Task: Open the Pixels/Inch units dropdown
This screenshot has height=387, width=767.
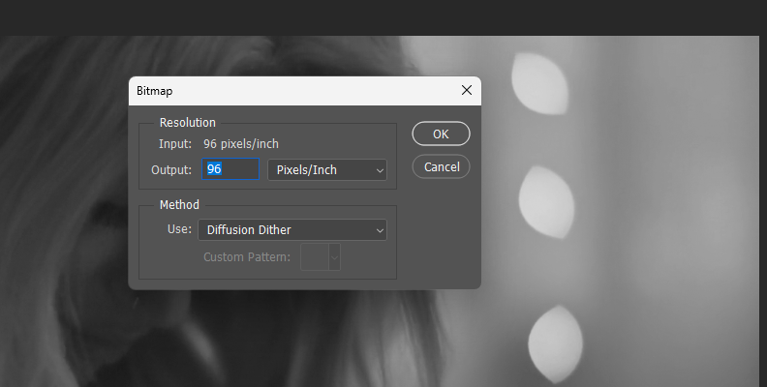Action: [x=327, y=170]
